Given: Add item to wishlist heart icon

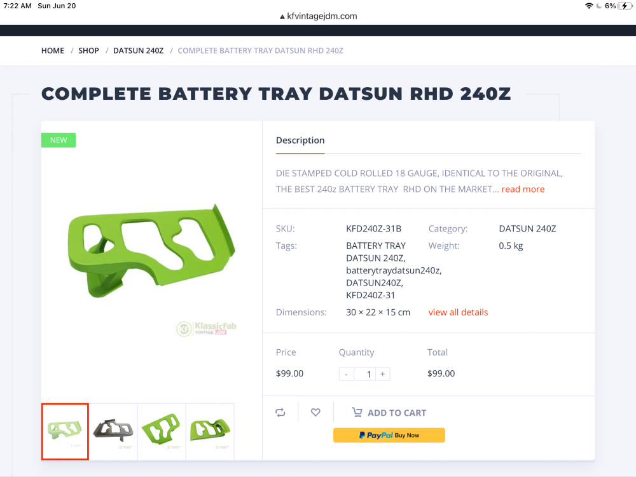Looking at the screenshot, I should click(x=315, y=413).
